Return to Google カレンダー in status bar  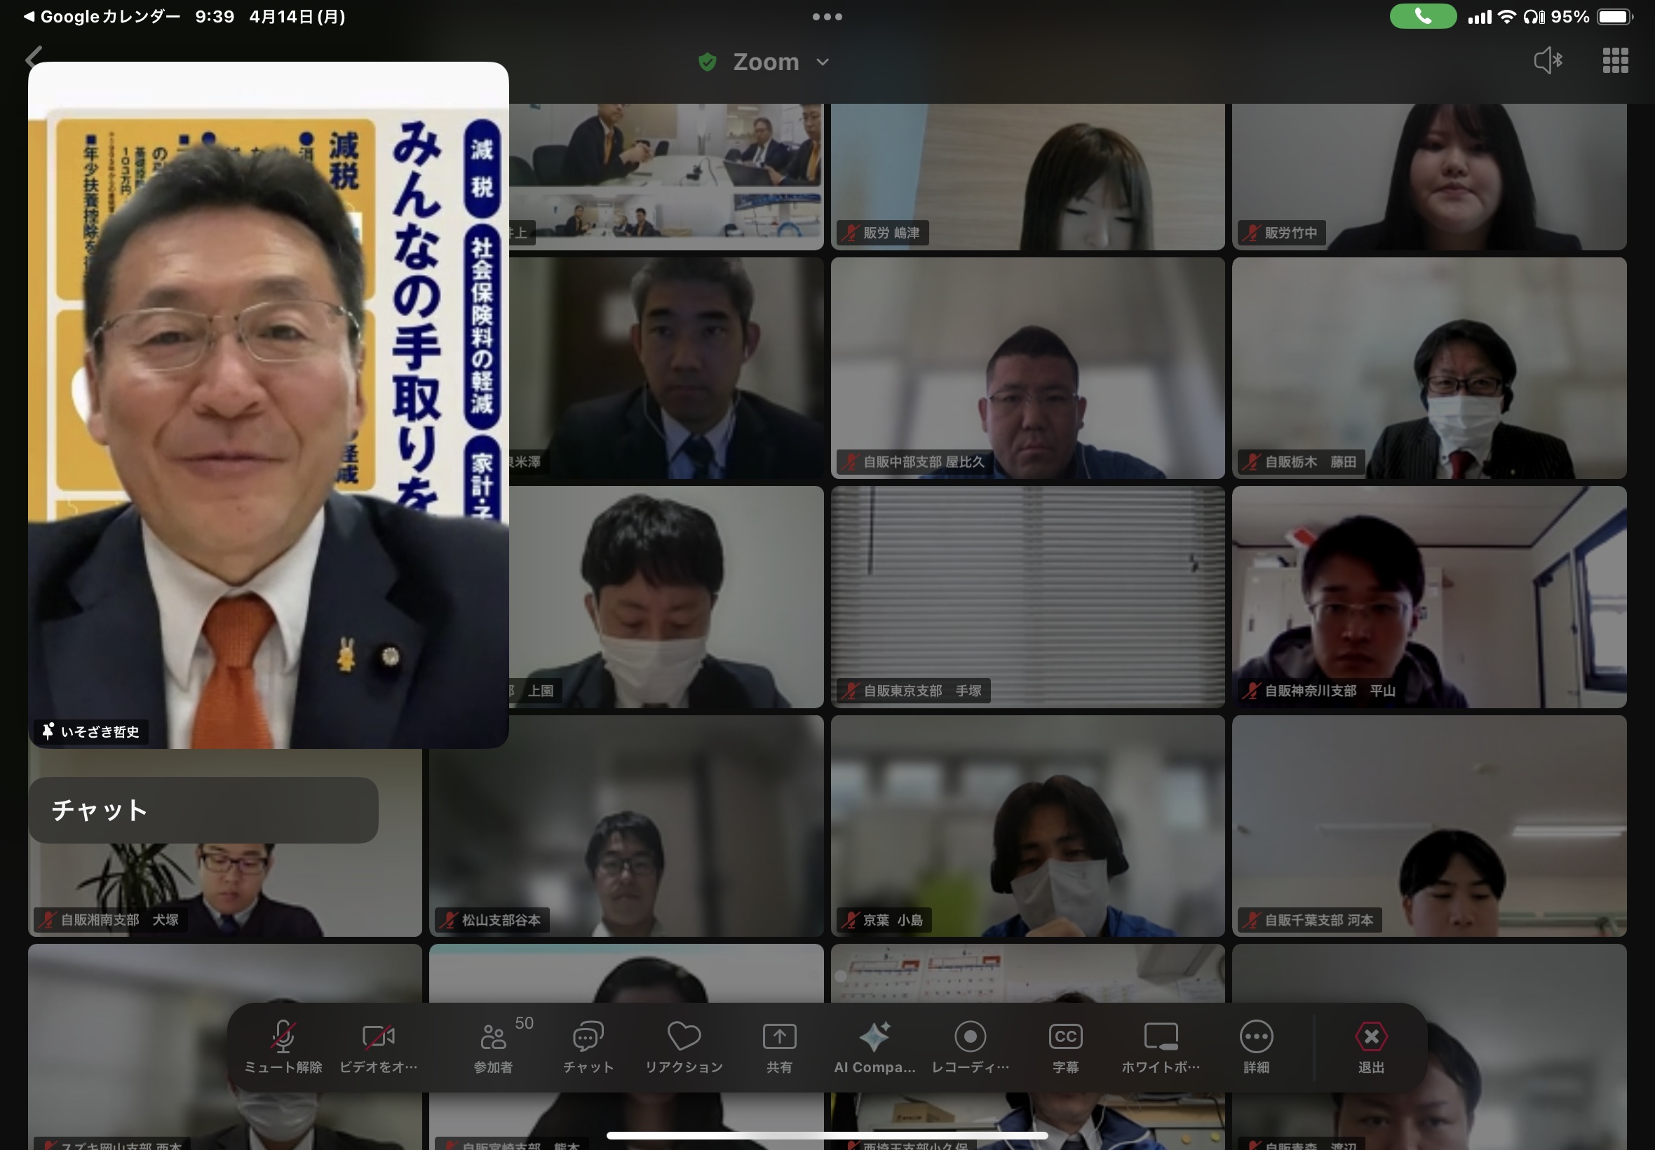[x=101, y=16]
